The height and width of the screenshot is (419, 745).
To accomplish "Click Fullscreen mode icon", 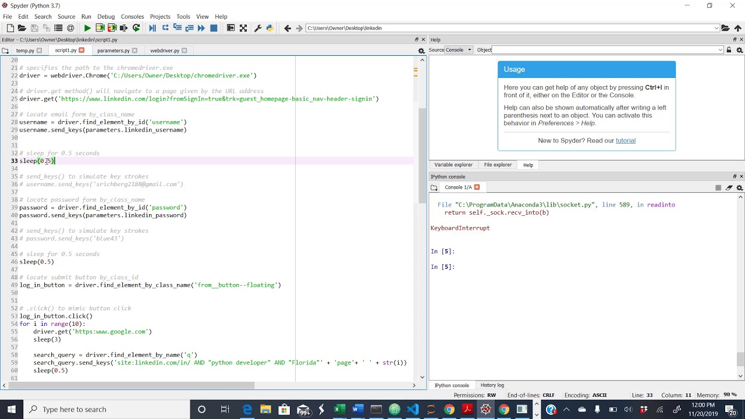I will pos(243,28).
